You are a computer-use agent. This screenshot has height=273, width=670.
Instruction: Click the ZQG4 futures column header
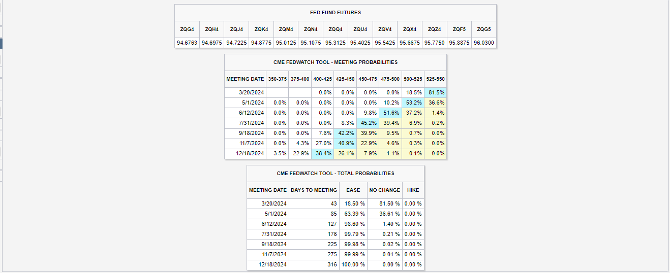tap(187, 29)
